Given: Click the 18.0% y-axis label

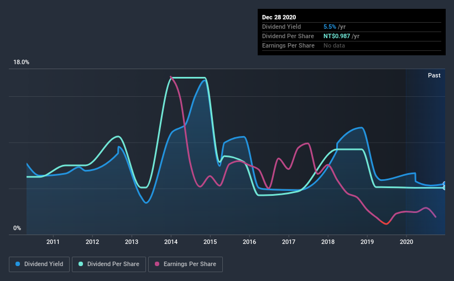Looking at the screenshot, I should coord(21,63).
